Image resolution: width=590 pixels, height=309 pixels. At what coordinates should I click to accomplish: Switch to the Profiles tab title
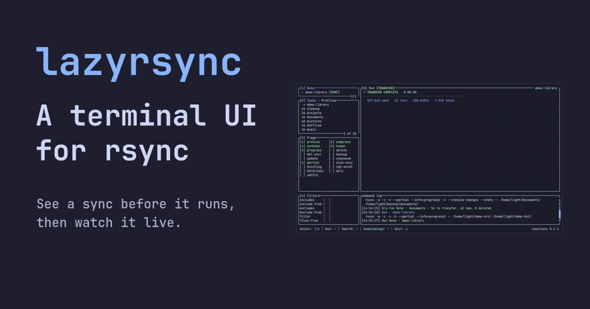(329, 101)
